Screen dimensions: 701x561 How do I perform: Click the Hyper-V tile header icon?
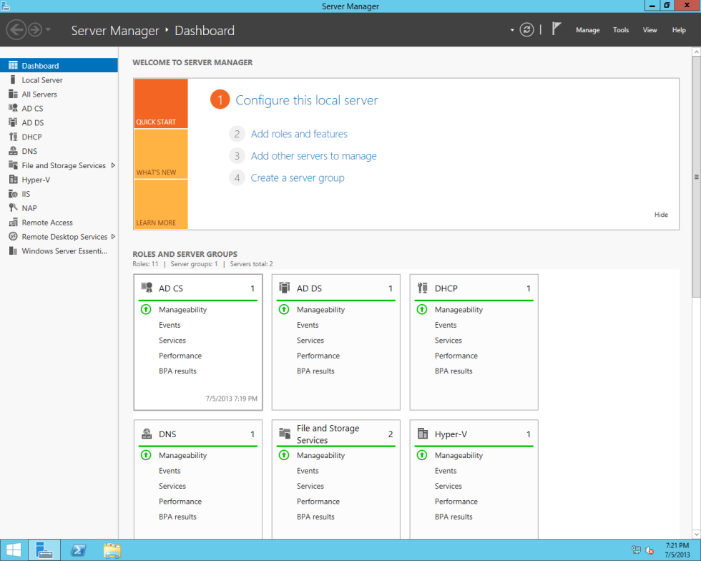(423, 434)
